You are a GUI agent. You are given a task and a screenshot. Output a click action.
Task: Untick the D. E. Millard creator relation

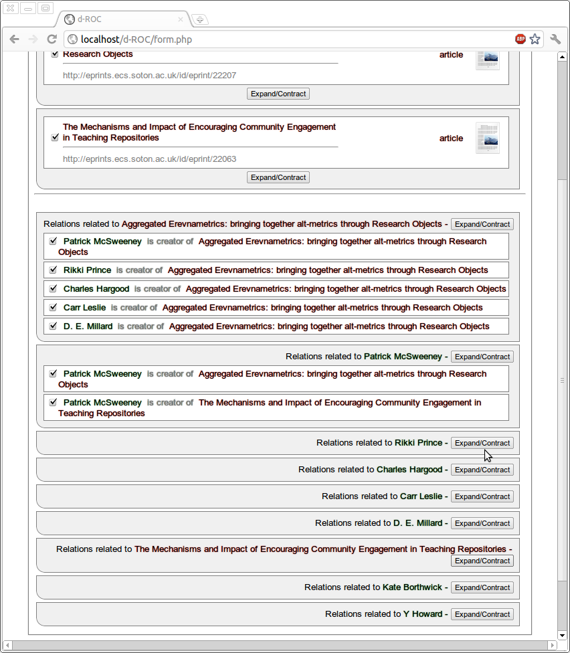[53, 326]
